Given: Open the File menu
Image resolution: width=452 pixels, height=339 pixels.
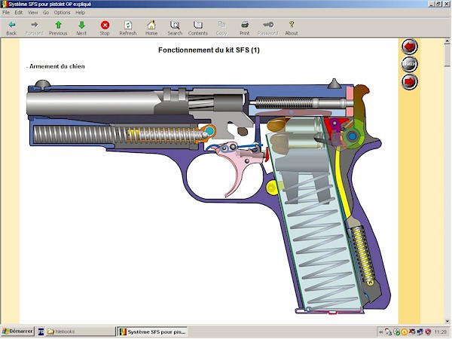Looking at the screenshot, I should coord(6,12).
